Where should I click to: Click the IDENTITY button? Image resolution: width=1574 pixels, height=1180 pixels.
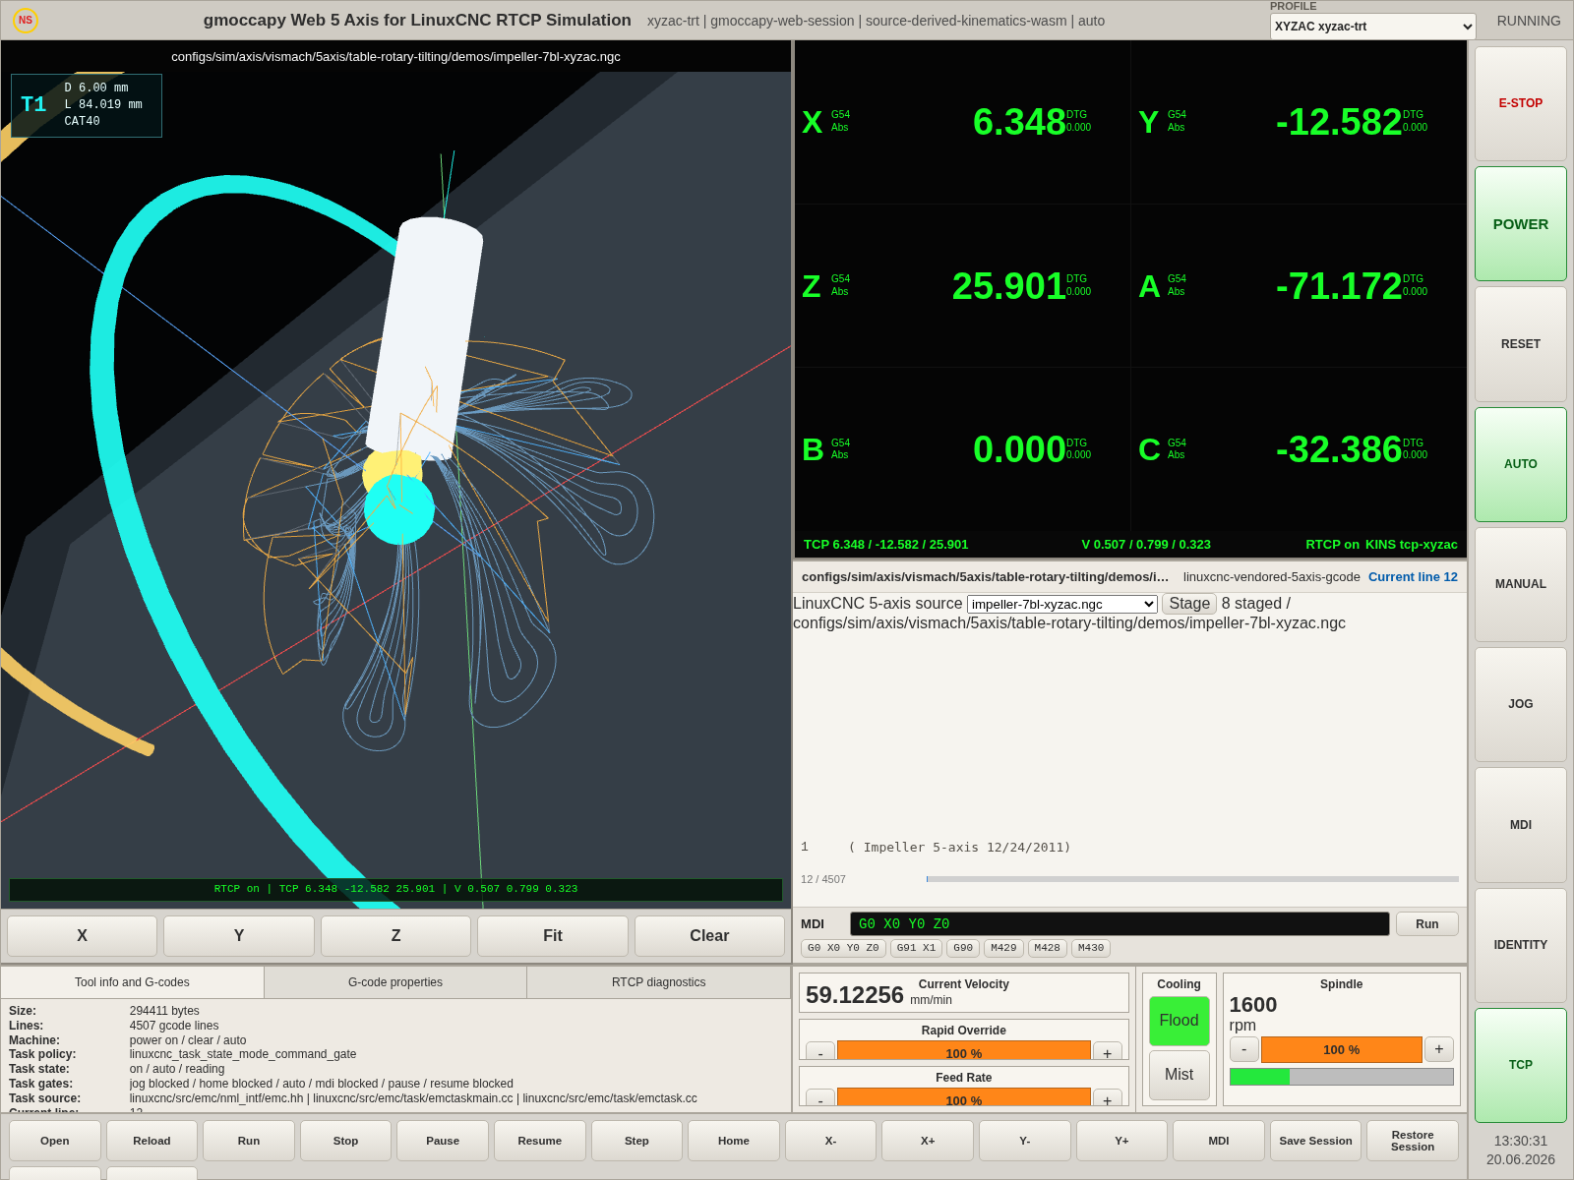tap(1520, 945)
